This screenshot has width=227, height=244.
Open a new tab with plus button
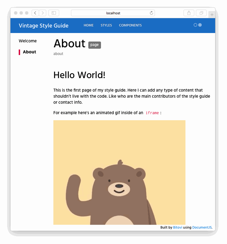coord(212,15)
